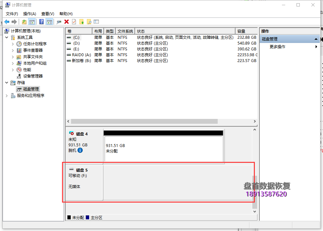Click the red X delete icon
Screen dimensions: 323x231
[67, 22]
